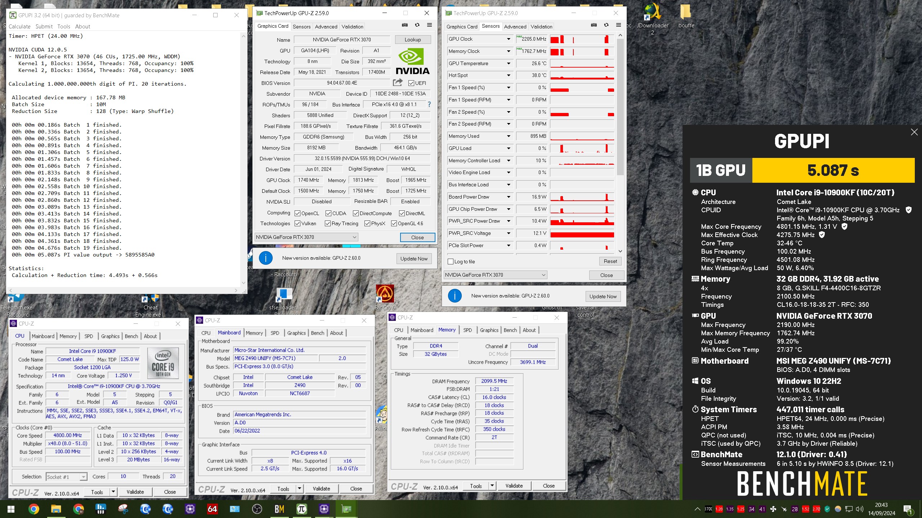922x518 pixels.
Task: Open GPU-Z green taskbar icon
Action: coord(346,509)
